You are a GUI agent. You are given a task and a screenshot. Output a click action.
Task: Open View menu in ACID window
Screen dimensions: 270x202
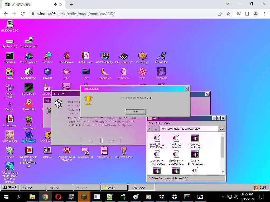167,123
